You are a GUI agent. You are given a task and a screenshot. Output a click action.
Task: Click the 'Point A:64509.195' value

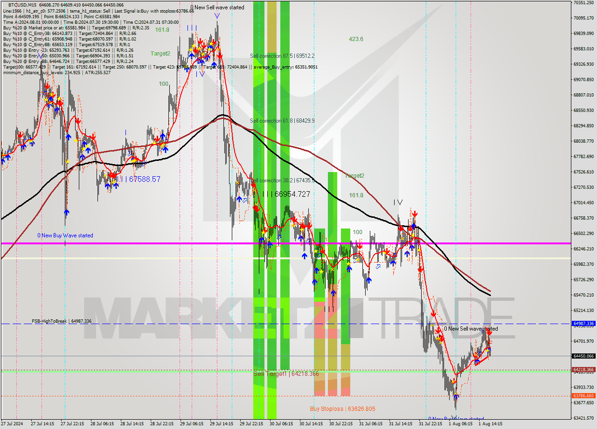[21, 16]
